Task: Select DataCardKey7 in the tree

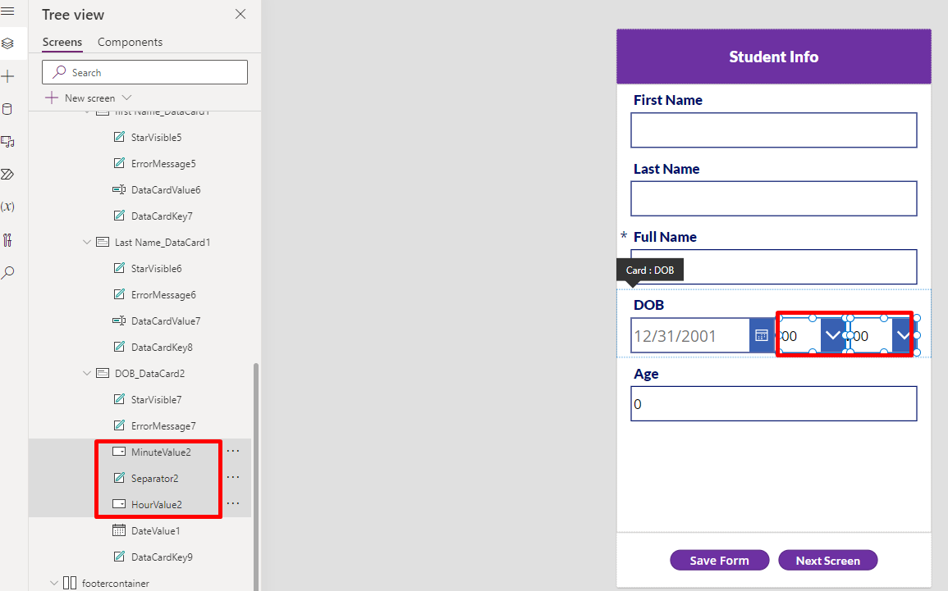Action: click(162, 216)
